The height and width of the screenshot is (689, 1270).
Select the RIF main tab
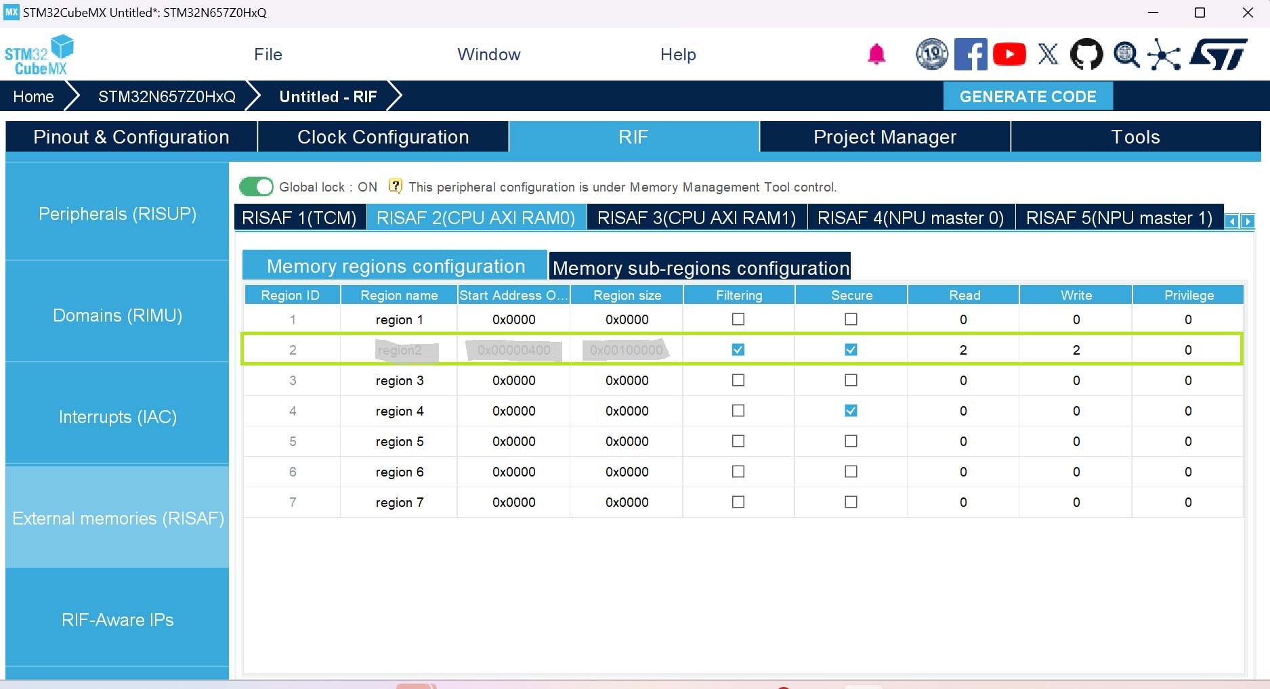click(634, 137)
